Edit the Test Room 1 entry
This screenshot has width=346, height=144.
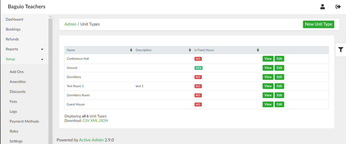(279, 86)
